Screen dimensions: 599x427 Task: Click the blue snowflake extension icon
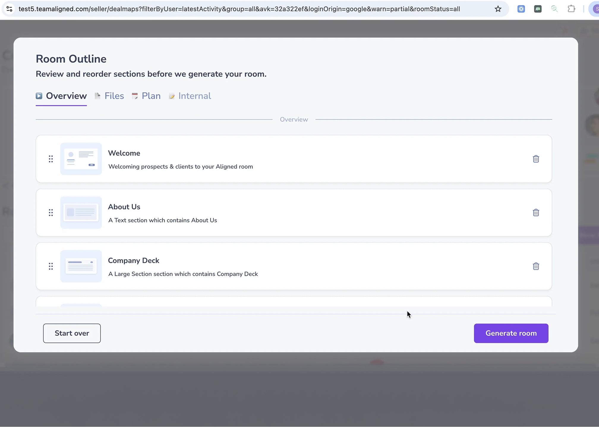point(521,9)
